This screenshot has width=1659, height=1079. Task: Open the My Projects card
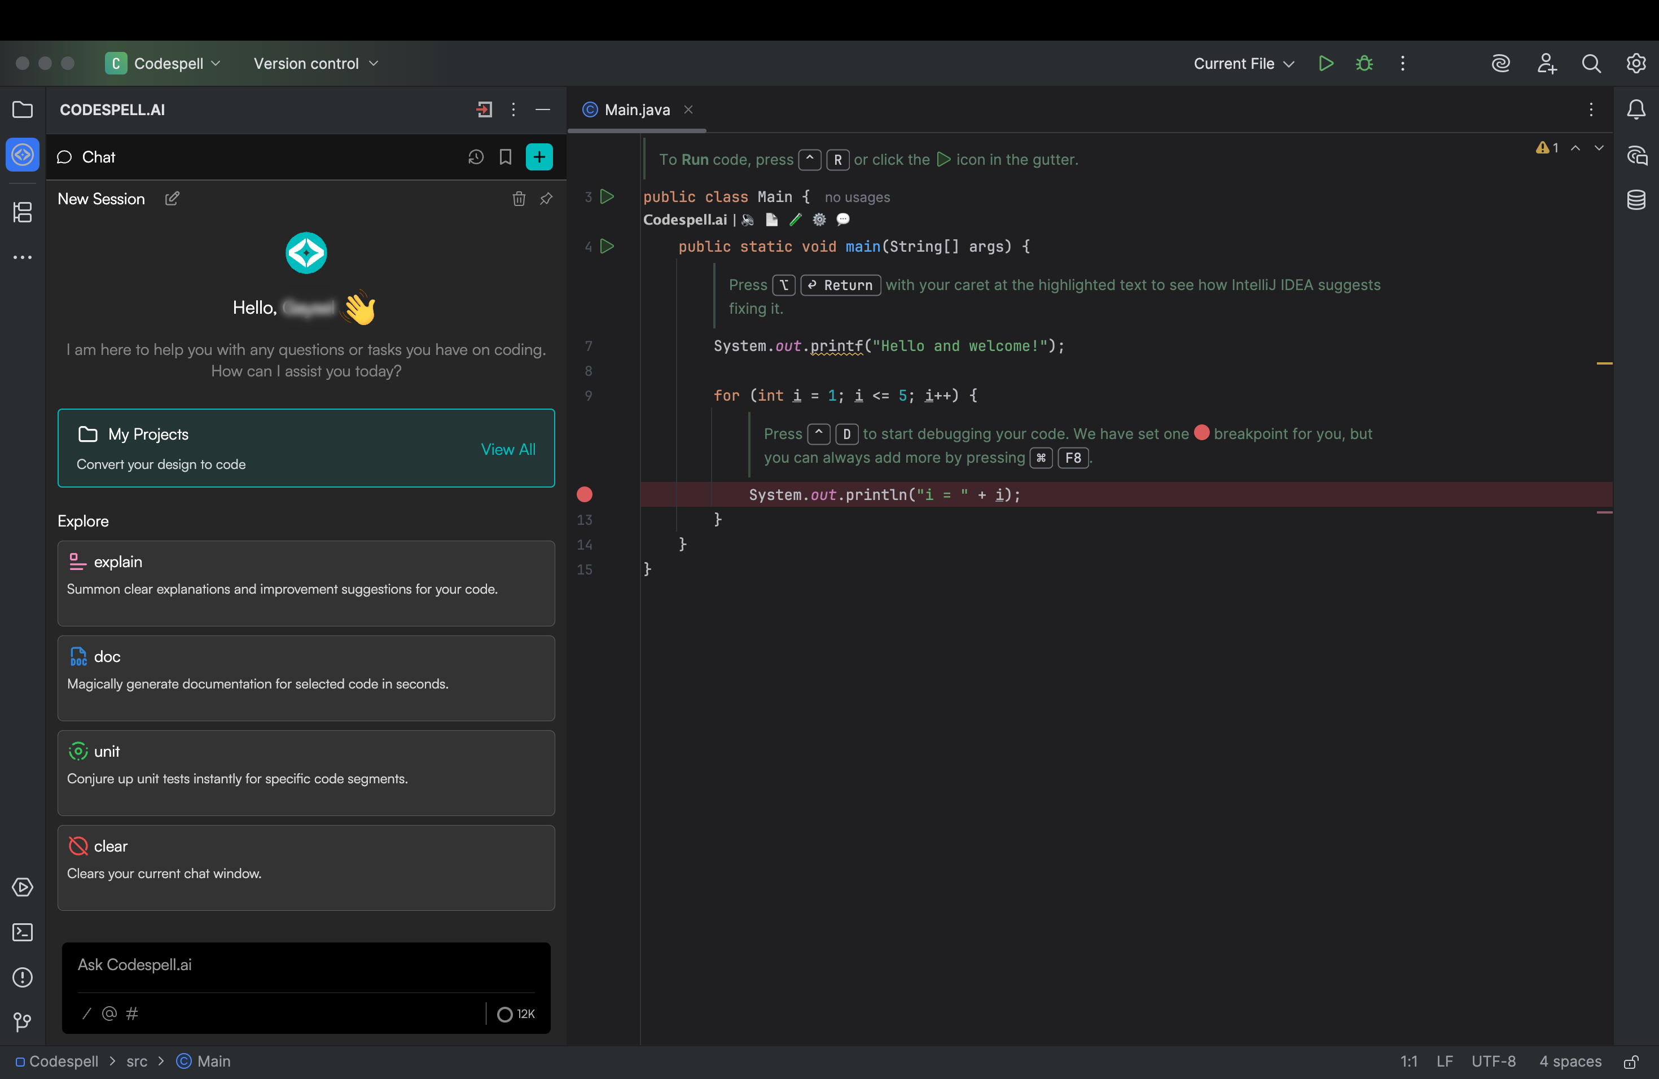(306, 448)
